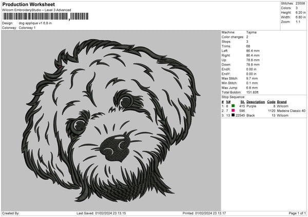Click the Height value 6.20 in
This screenshot has height=217, width=308.
300,12
